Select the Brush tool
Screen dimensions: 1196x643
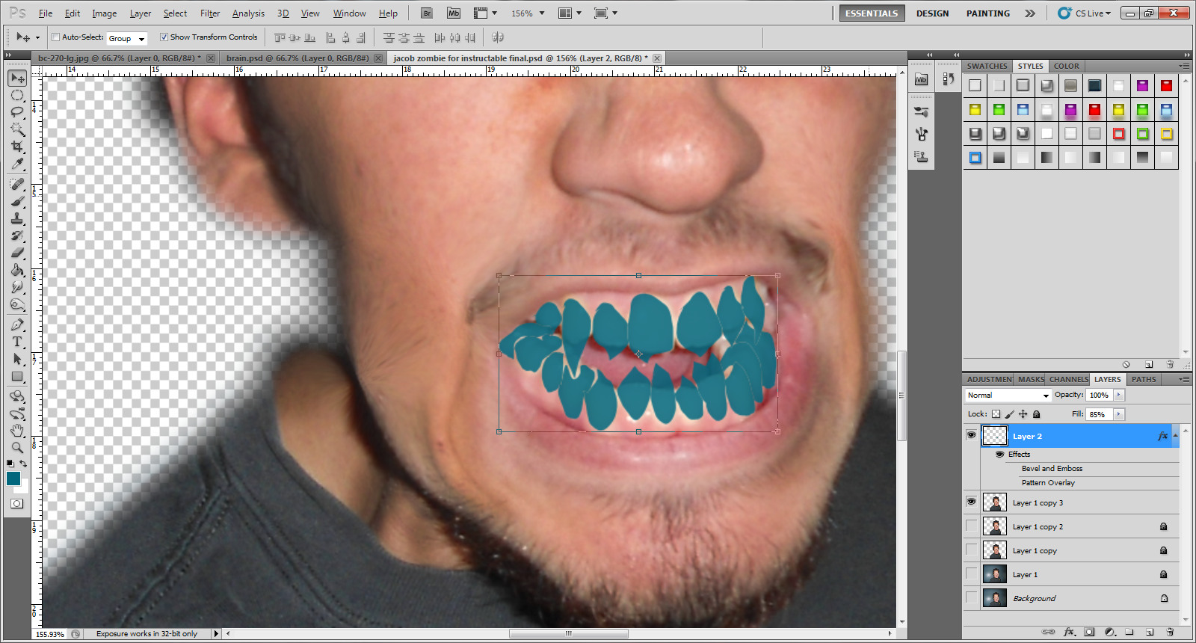click(17, 201)
